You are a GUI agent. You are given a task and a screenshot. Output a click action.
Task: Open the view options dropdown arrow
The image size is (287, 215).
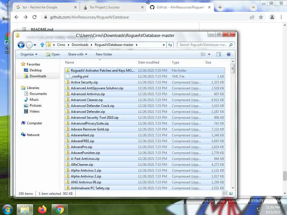point(209,54)
